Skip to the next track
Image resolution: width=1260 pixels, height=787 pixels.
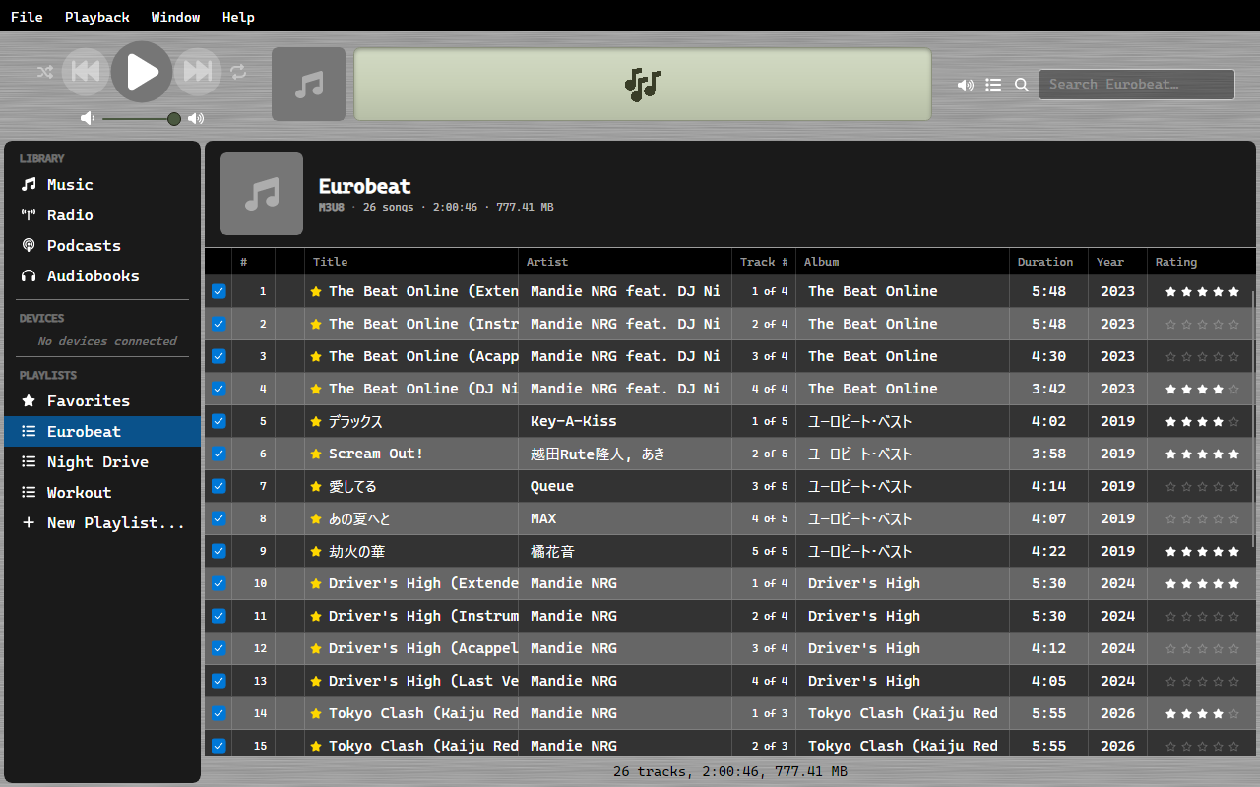coord(198,72)
